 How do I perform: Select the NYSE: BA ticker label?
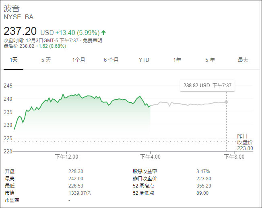19,17
